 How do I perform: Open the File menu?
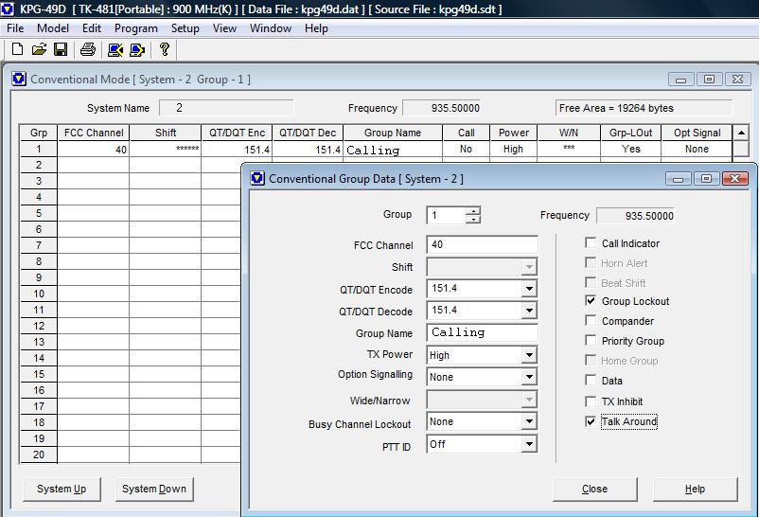(x=15, y=28)
